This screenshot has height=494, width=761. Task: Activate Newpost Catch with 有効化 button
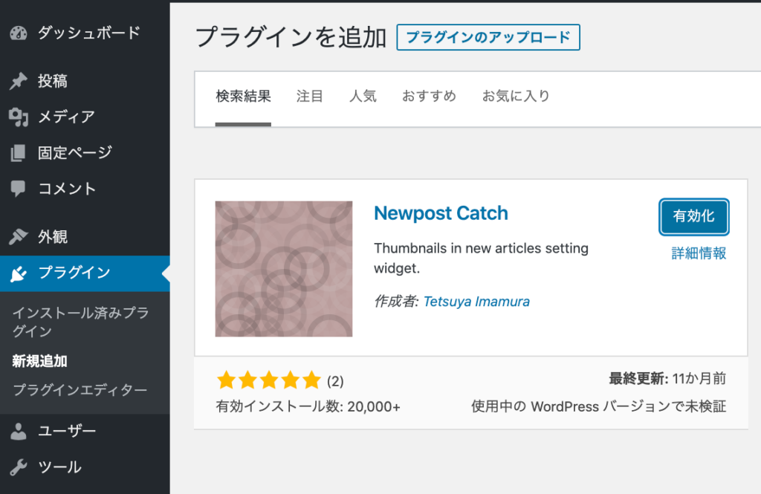coord(693,217)
